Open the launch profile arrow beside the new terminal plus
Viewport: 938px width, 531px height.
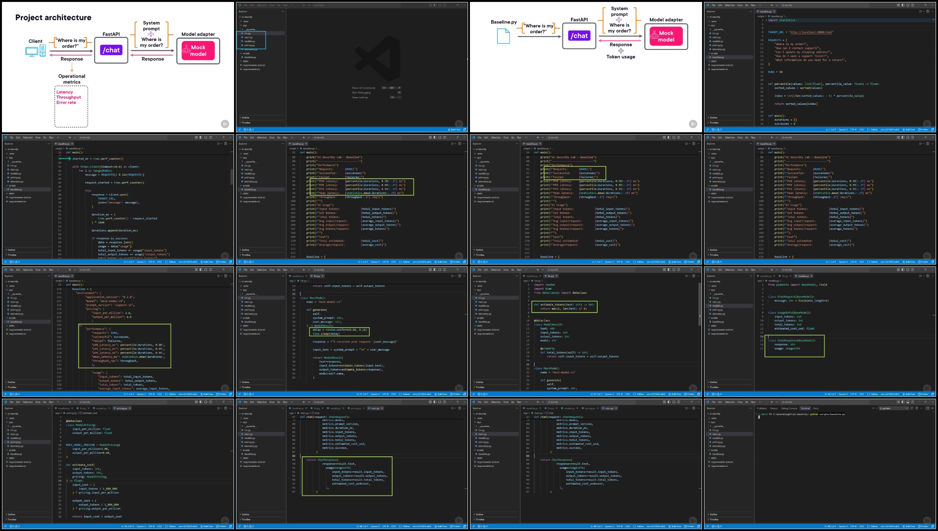pos(876,408)
